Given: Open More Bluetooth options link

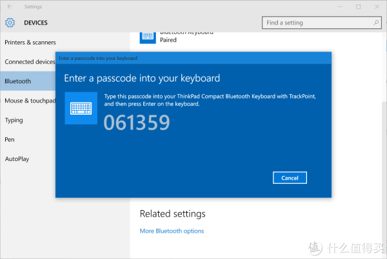Looking at the screenshot, I should [x=172, y=231].
